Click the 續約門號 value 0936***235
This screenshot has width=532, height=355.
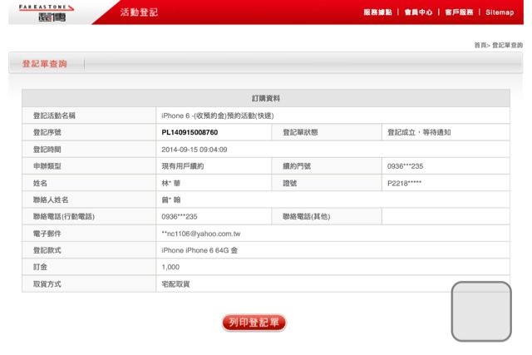click(405, 166)
